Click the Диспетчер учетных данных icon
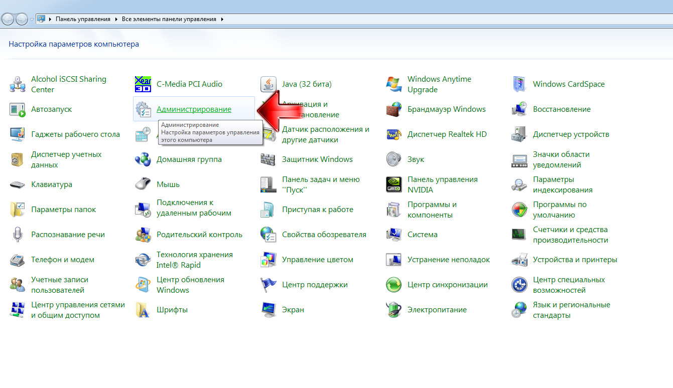 point(18,159)
